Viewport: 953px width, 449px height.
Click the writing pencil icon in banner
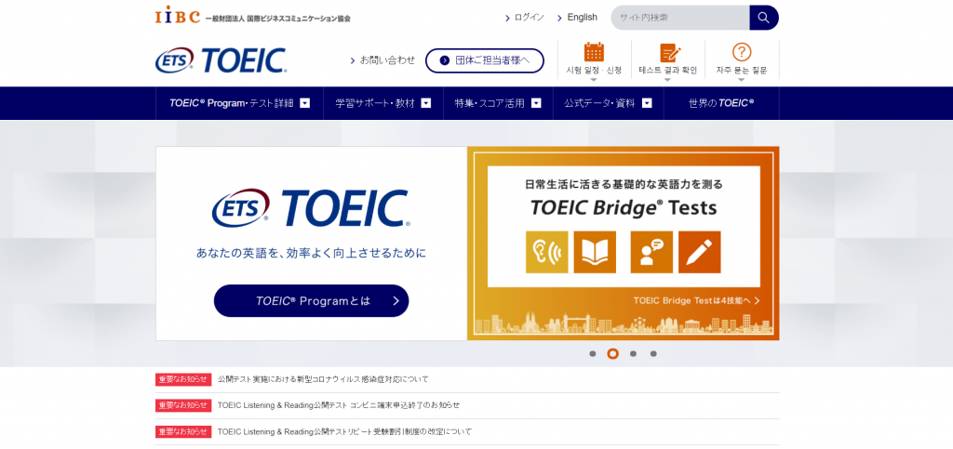(x=699, y=251)
